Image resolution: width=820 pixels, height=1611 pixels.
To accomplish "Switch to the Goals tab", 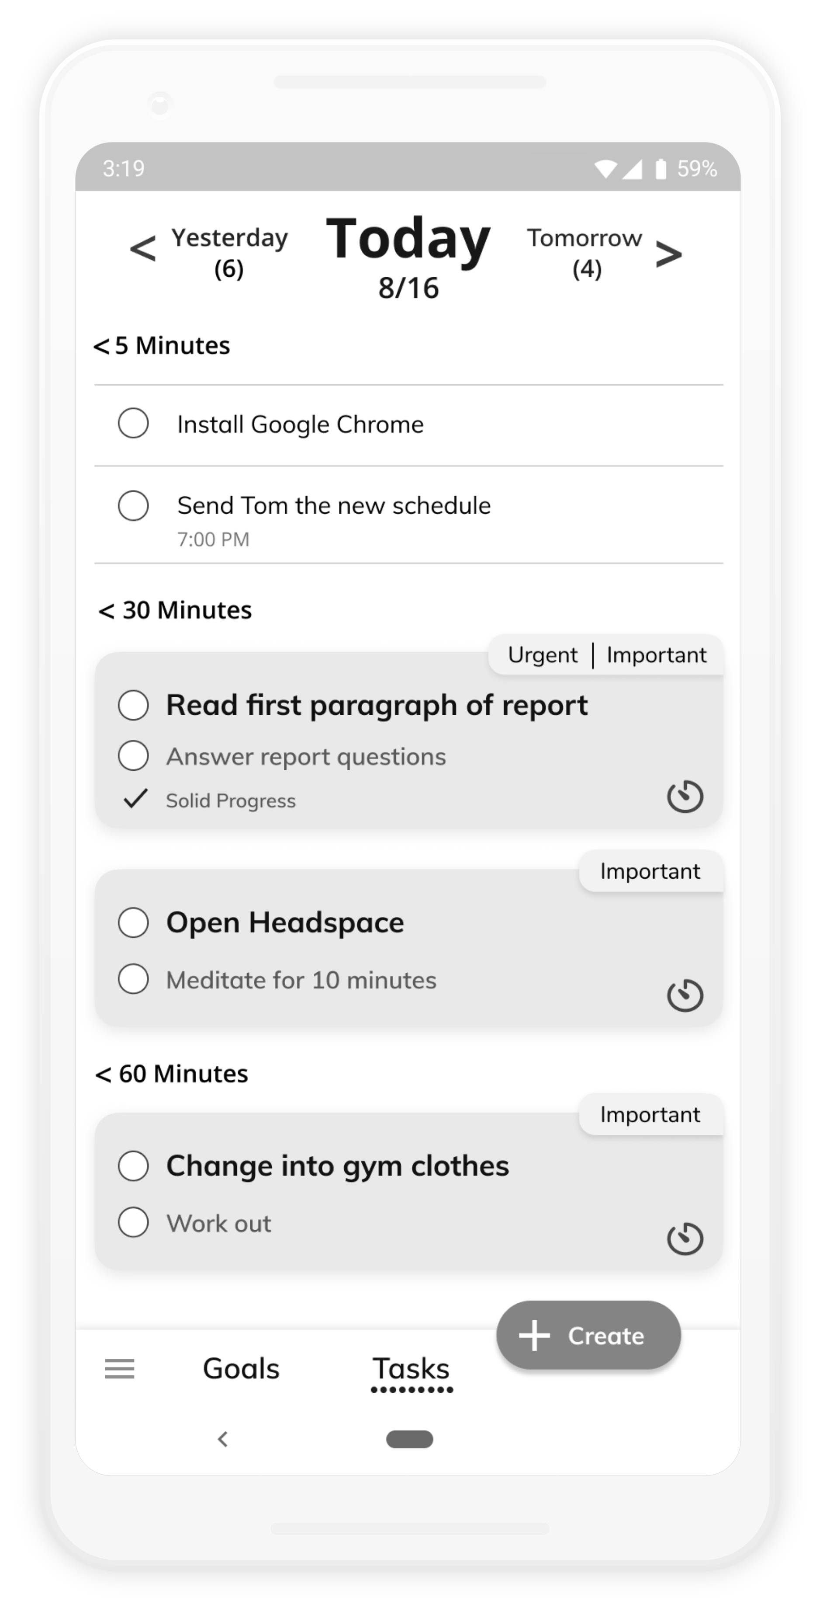I will tap(241, 1368).
